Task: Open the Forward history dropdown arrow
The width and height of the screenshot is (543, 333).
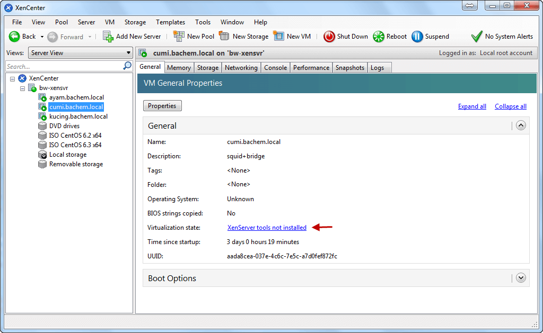Action: coord(90,37)
